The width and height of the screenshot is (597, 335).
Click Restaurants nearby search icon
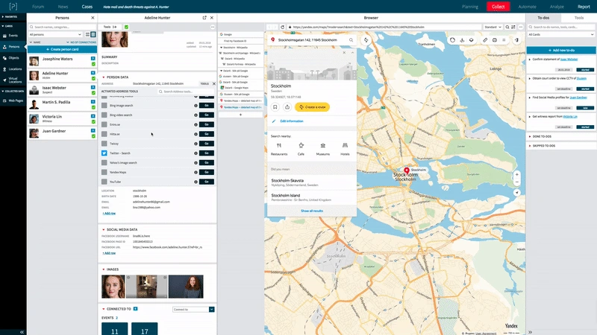[279, 145]
